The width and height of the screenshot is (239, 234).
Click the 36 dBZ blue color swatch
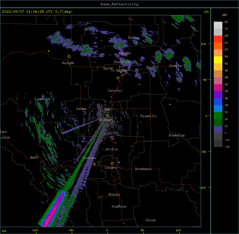click(x=218, y=101)
